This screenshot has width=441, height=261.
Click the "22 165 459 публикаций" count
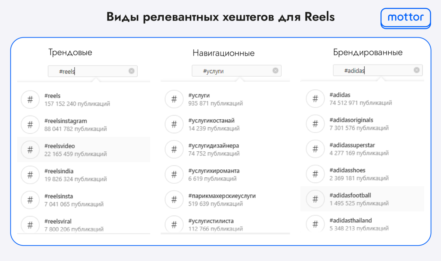click(x=76, y=154)
